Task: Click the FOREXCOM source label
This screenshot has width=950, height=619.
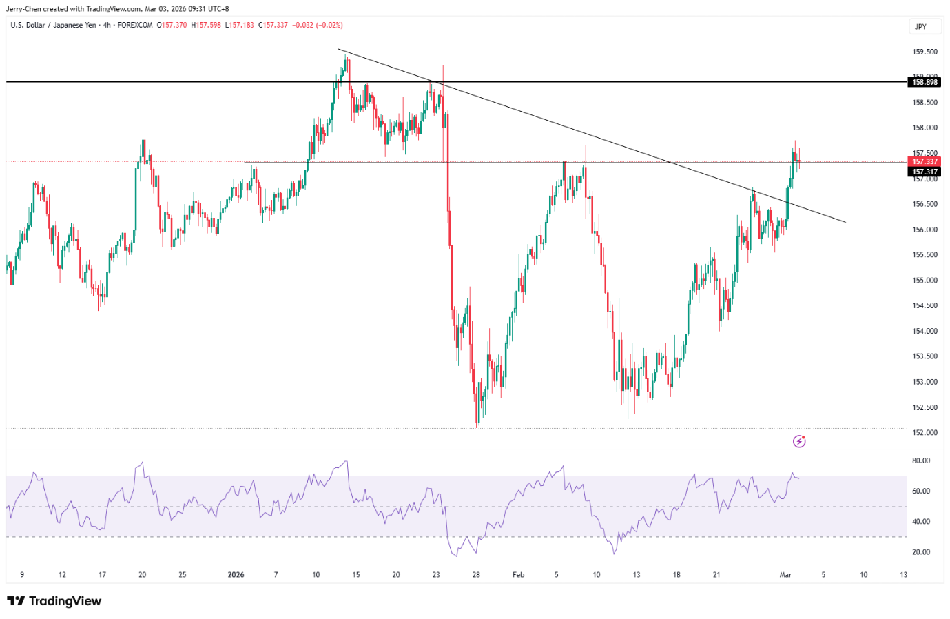Action: pyautogui.click(x=135, y=25)
